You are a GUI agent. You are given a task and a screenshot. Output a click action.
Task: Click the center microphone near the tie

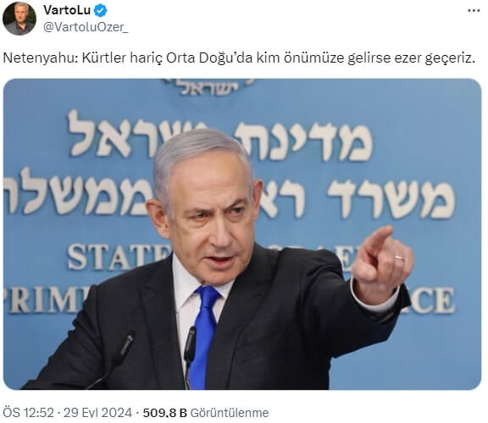click(189, 354)
